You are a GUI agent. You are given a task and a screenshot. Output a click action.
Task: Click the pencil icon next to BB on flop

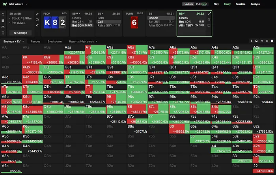[x=103, y=13]
